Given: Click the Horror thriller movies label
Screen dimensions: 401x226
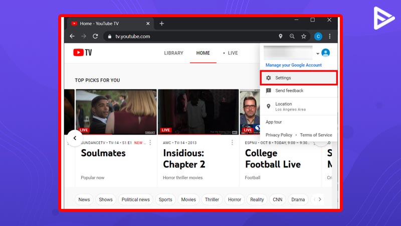Looking at the screenshot, I should 182,178.
